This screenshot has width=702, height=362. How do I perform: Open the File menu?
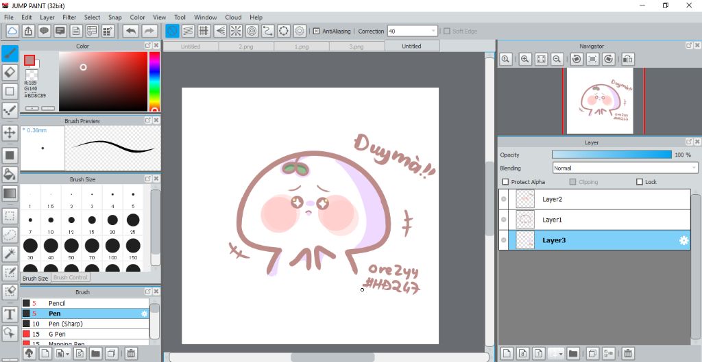click(x=9, y=17)
